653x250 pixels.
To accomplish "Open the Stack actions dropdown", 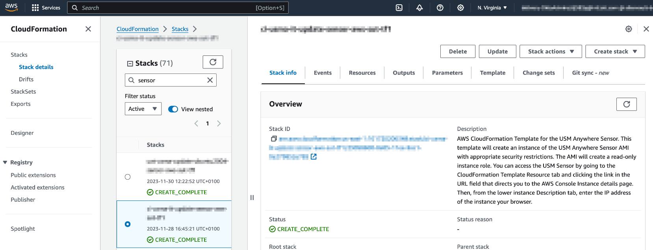I will 551,51.
